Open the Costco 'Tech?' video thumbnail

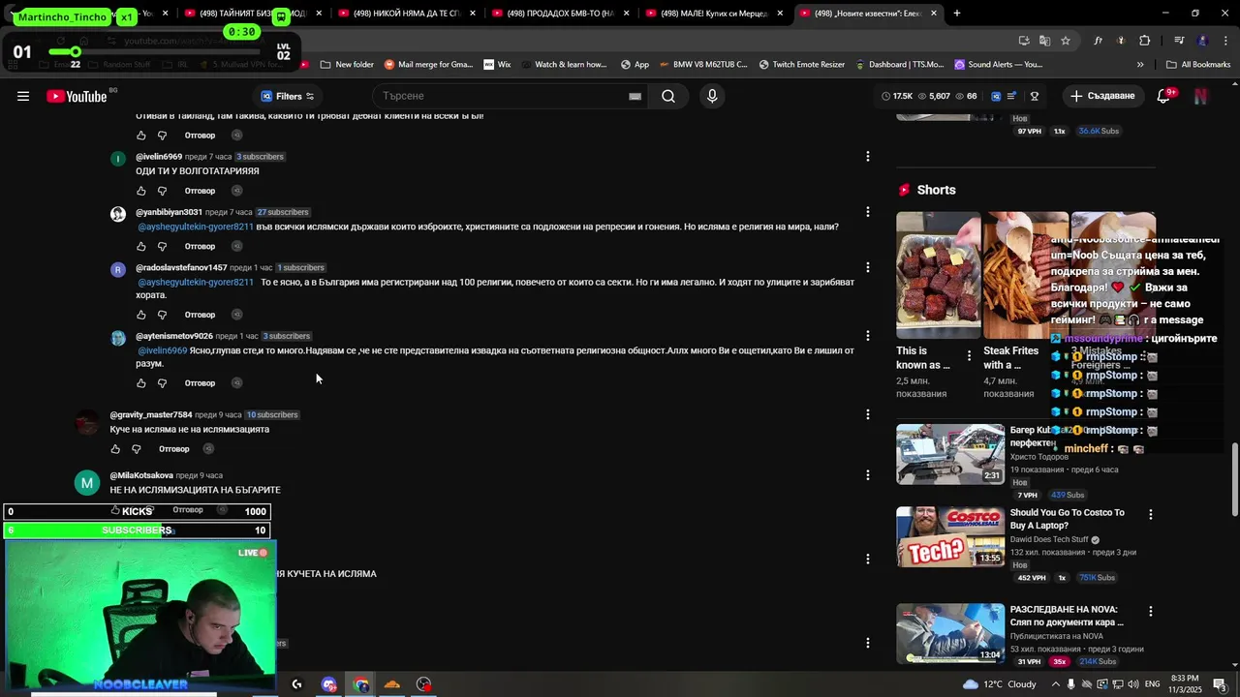click(x=950, y=536)
